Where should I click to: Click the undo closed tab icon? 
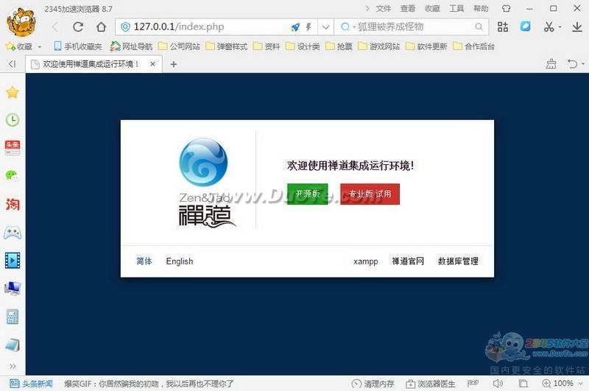(572, 64)
